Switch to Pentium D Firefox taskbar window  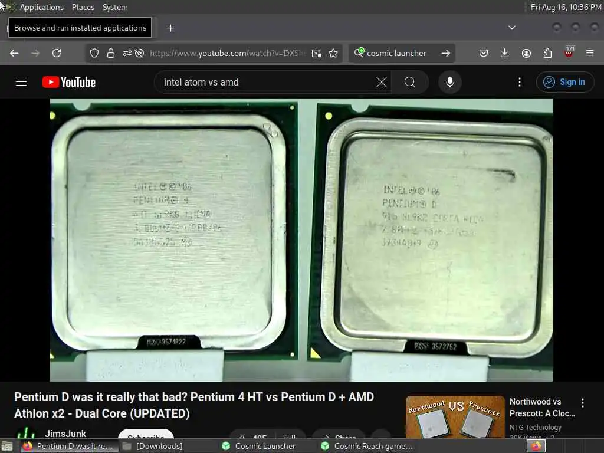(x=70, y=446)
